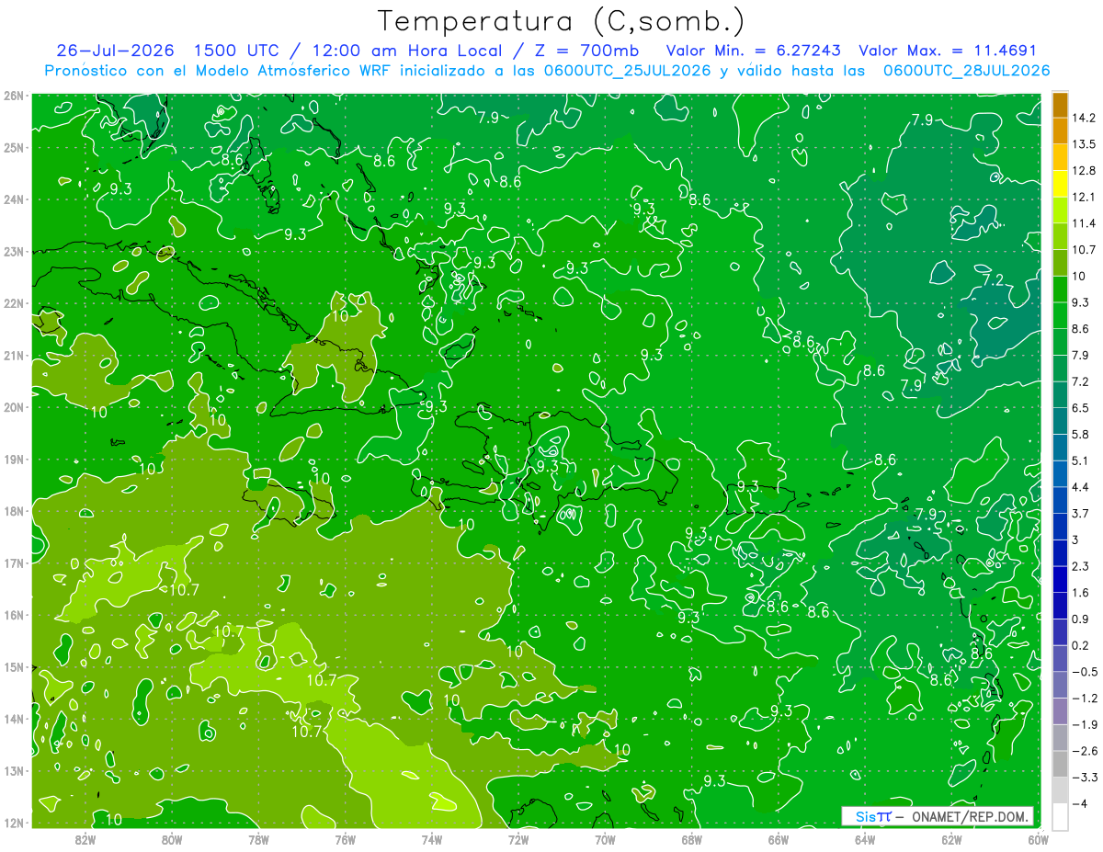Click the '1500 UTC' time text
1103x852 pixels.
pos(236,51)
